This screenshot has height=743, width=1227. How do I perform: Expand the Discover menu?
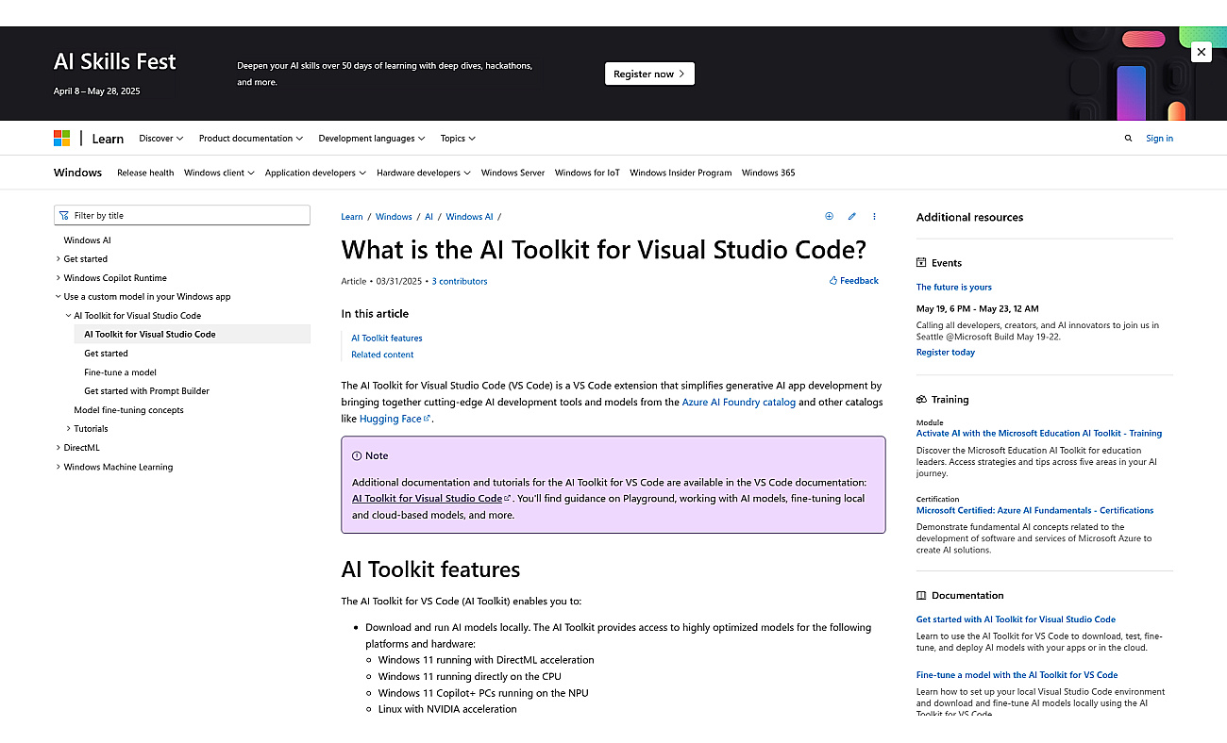(x=161, y=139)
